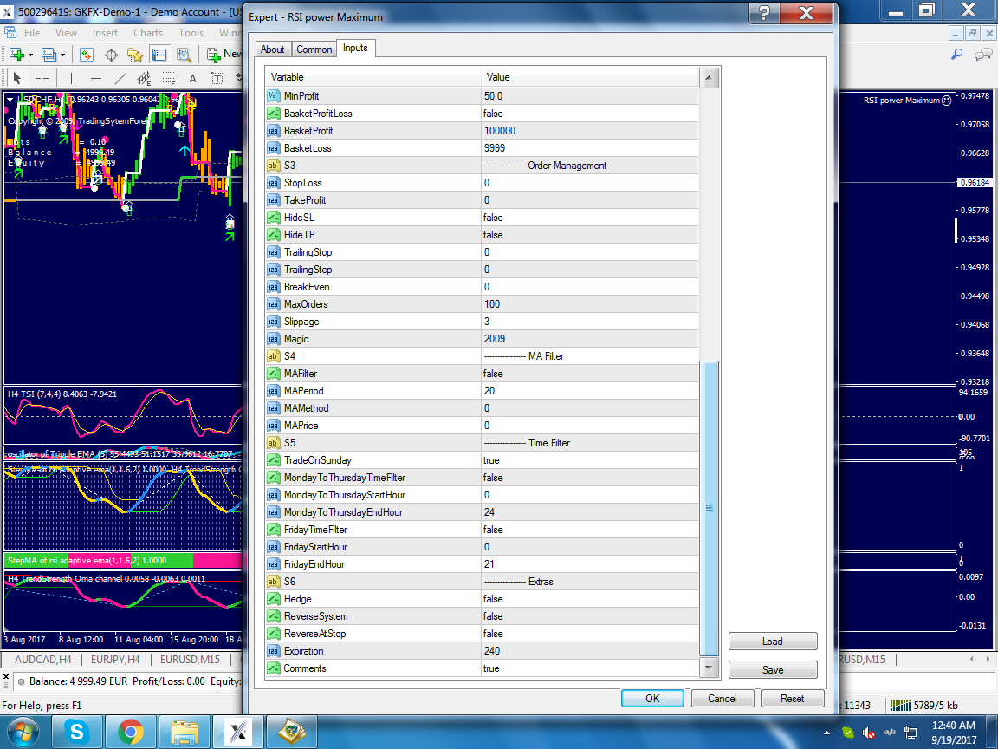998x749 pixels.
Task: Click OK to apply expert inputs
Action: pos(652,698)
